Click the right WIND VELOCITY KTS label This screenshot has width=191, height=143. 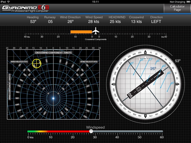pyautogui.click(x=89, y=62)
